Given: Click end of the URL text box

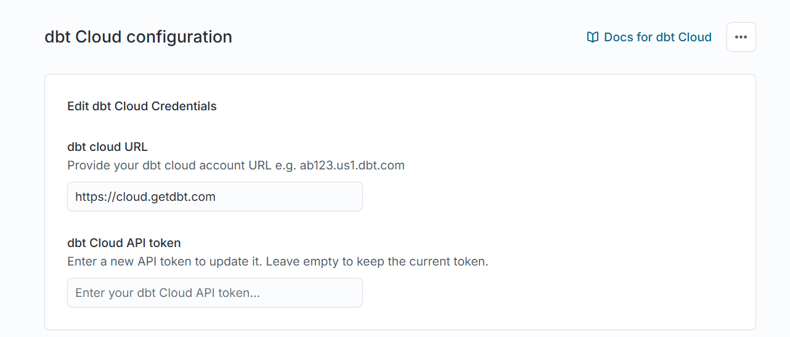Looking at the screenshot, I should (x=351, y=197).
